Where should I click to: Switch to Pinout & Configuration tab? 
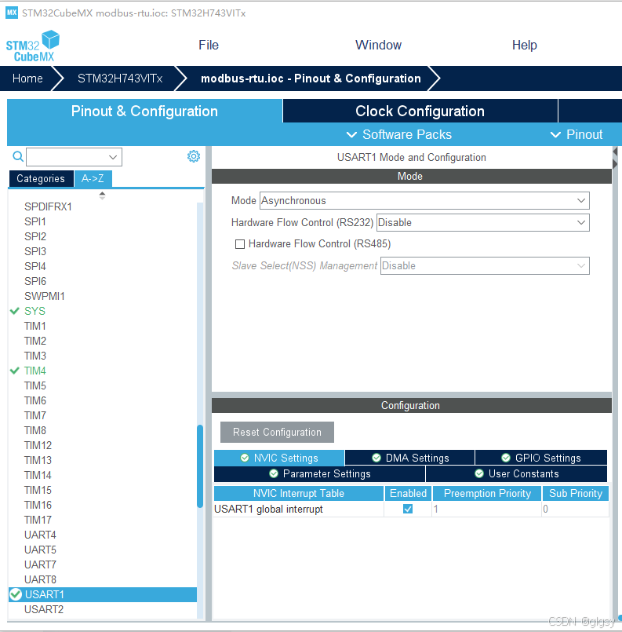144,111
